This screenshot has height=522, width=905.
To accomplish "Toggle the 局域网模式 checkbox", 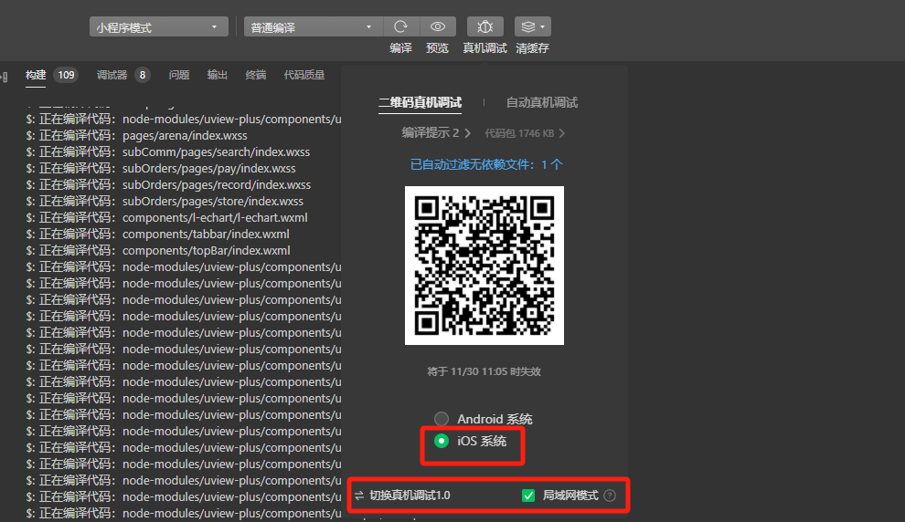I will [528, 496].
